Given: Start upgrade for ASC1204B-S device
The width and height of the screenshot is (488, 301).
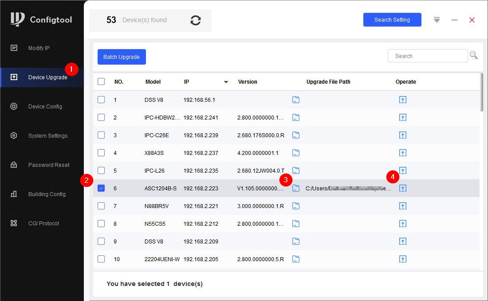Looking at the screenshot, I should click(x=403, y=188).
